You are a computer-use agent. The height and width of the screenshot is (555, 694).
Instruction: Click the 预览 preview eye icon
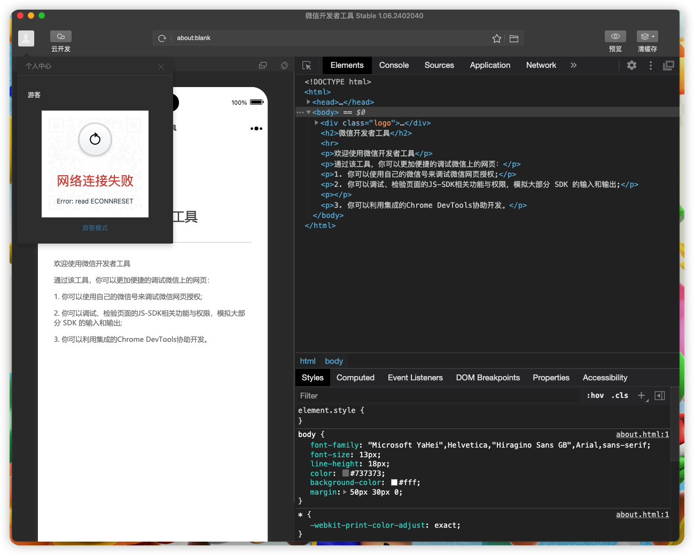[615, 36]
